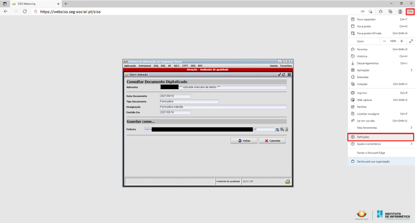
Task: Select Histórico in the Edge menu
Action: point(362,56)
